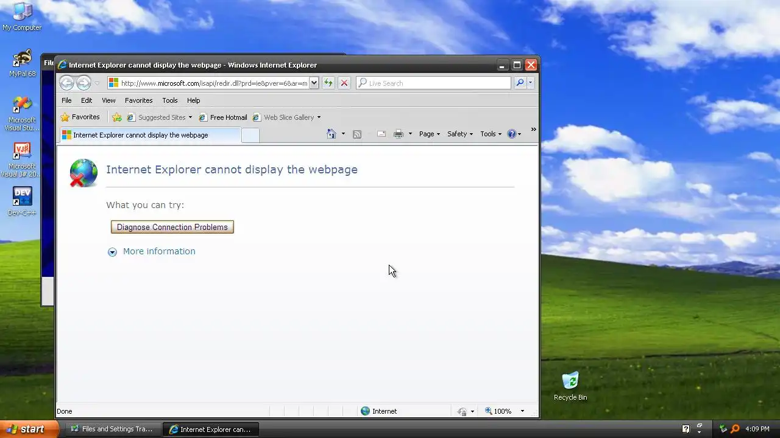Open the zoom level dropdown arrow
The image size is (780, 438).
(x=522, y=411)
